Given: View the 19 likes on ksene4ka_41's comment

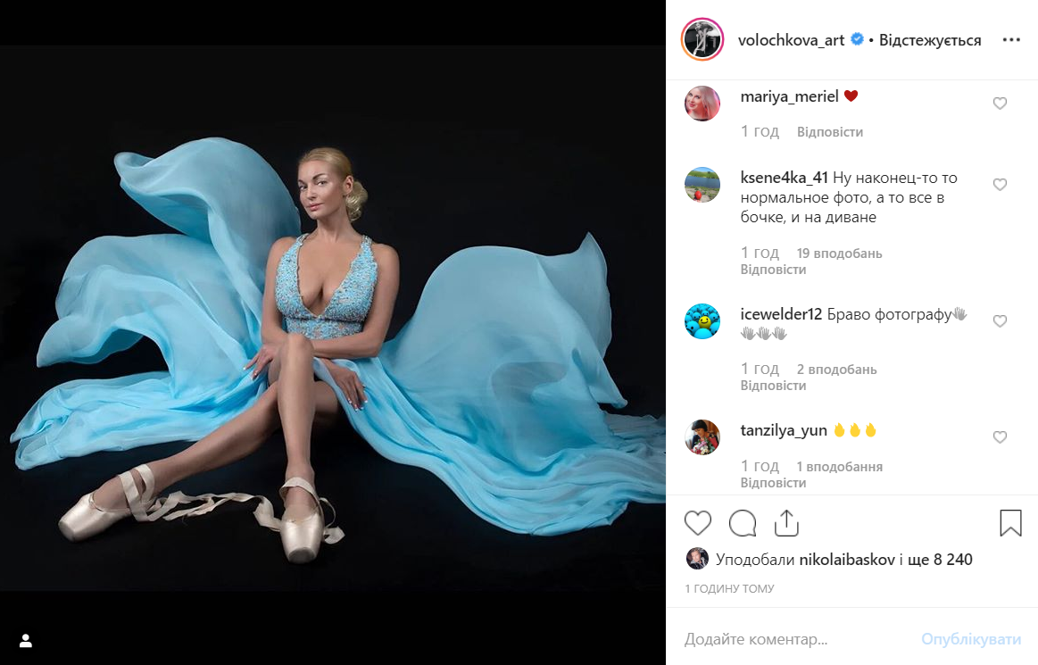Looking at the screenshot, I should point(839,253).
